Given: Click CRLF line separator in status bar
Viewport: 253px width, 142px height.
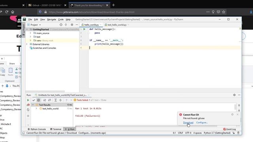Looking at the screenshot, I should click(180, 133).
